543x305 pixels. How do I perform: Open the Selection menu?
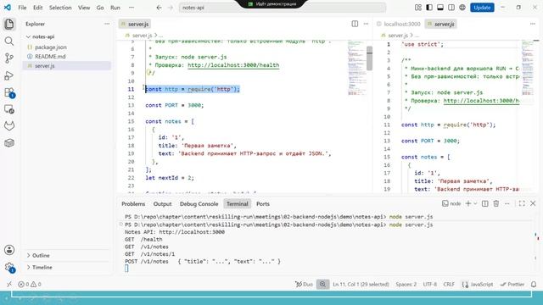60,8
